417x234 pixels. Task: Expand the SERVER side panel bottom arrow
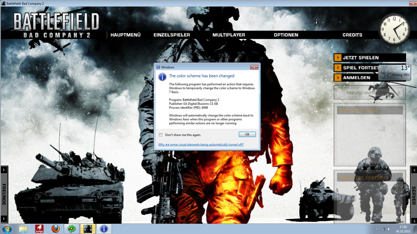[x=414, y=221]
